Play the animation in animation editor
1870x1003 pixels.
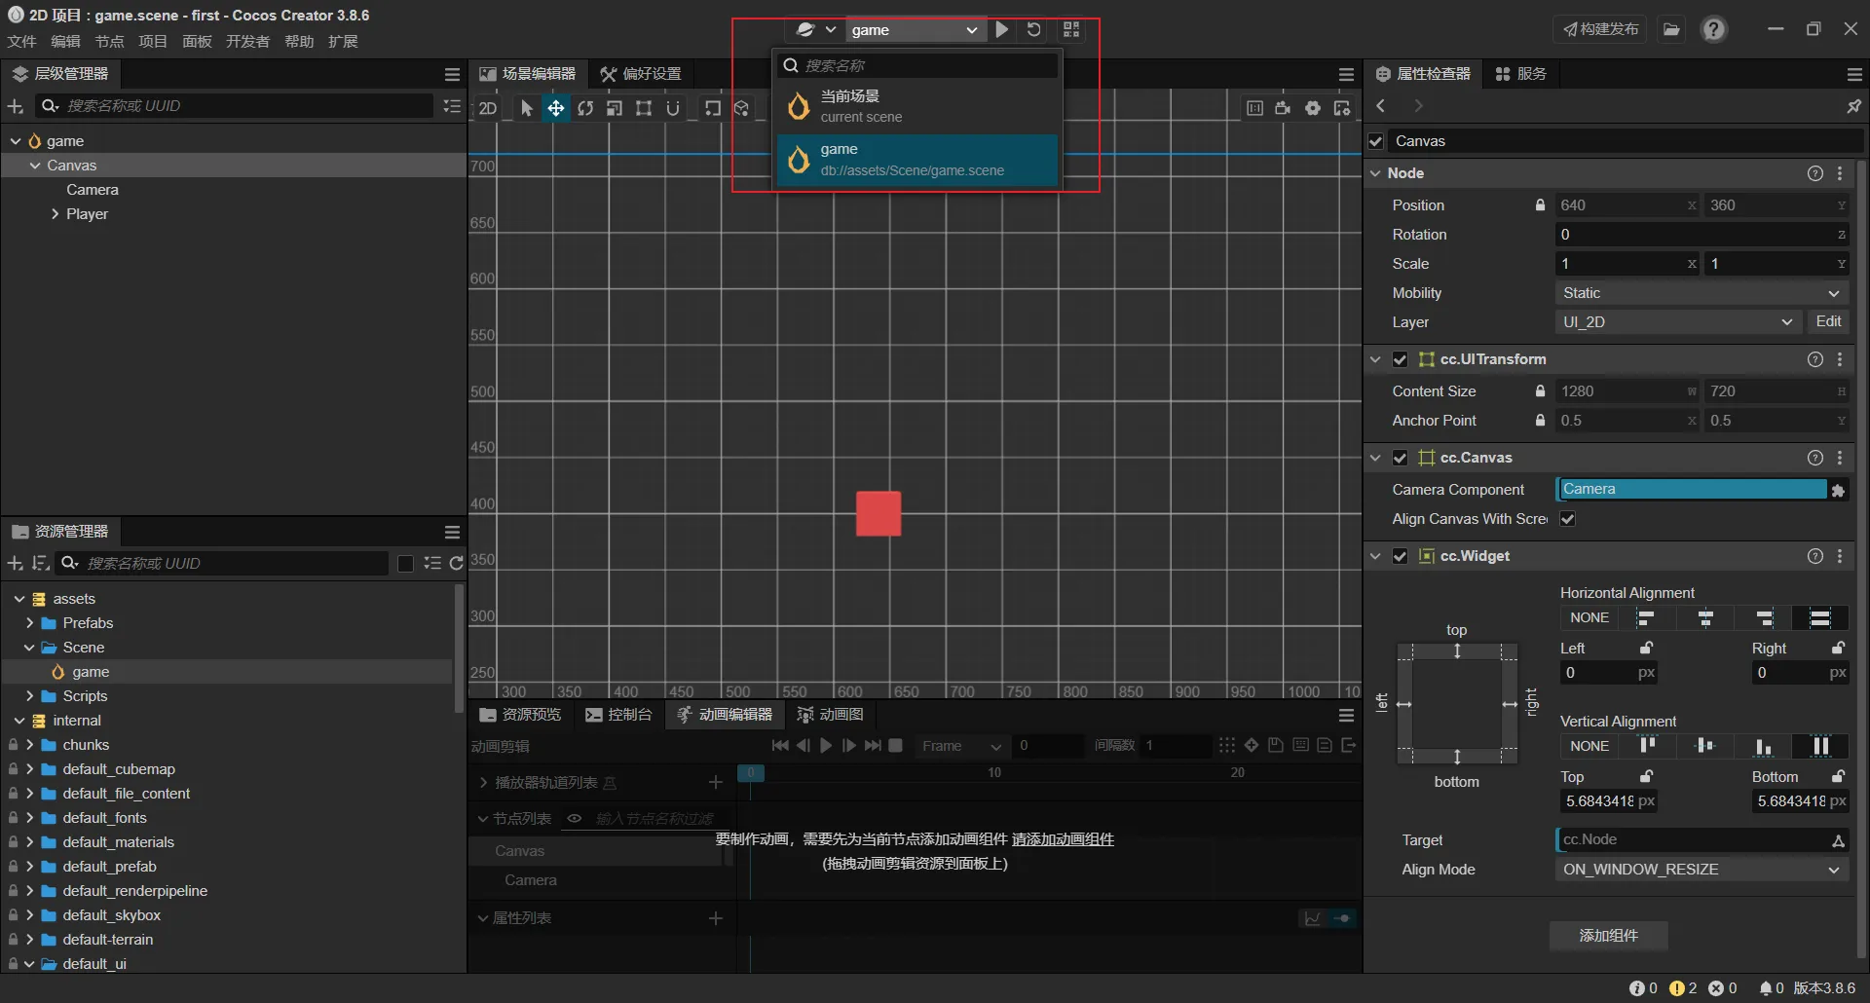point(826,746)
